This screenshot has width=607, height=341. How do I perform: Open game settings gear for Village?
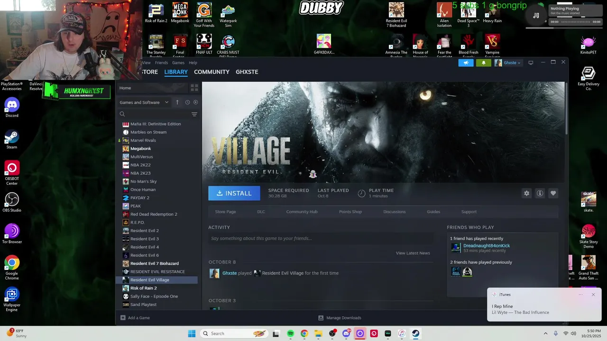tap(526, 193)
